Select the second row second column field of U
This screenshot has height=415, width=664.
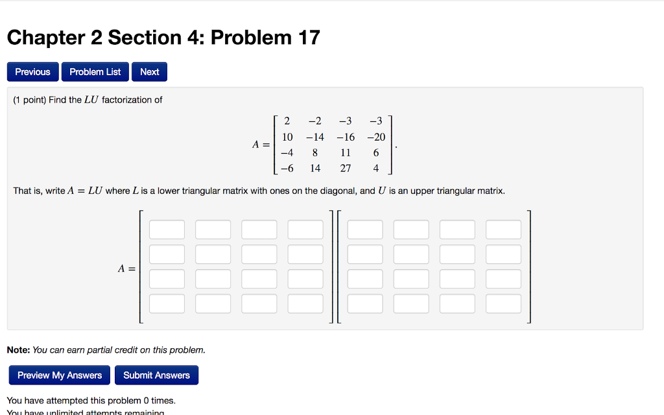click(x=410, y=254)
